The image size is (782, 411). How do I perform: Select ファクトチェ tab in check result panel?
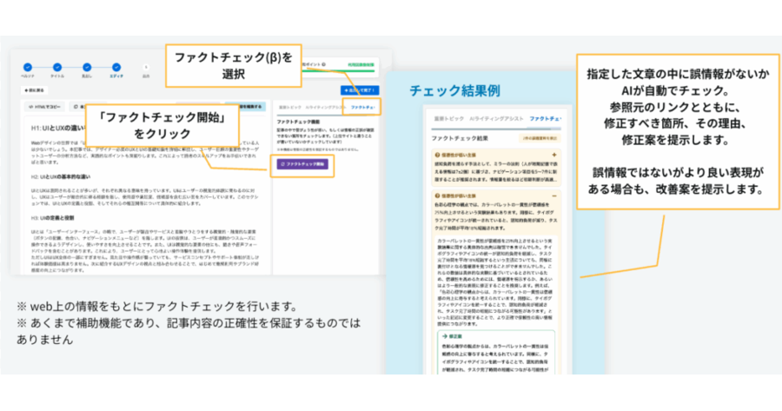click(x=545, y=119)
